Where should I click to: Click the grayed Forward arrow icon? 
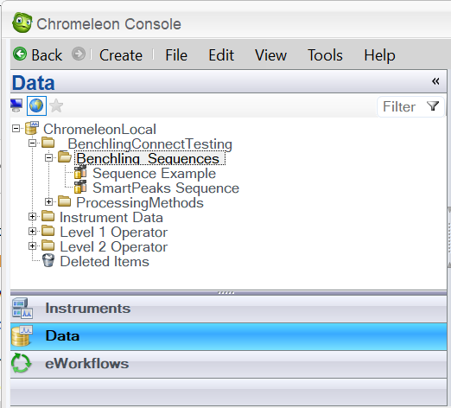pyautogui.click(x=79, y=54)
